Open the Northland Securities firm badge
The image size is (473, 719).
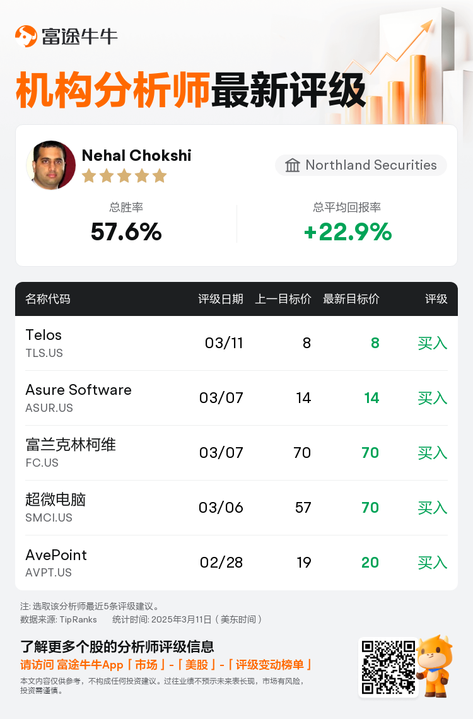[x=361, y=165]
